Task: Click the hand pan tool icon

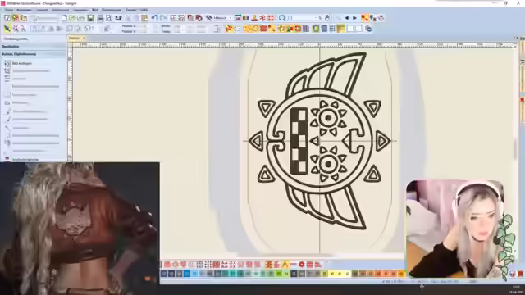Action: 327,18
